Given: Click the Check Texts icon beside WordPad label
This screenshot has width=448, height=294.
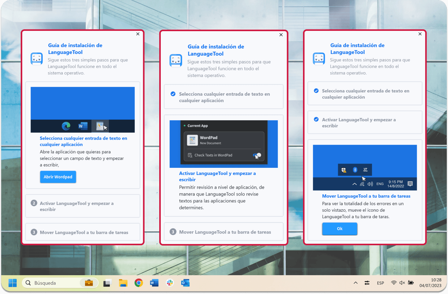Looking at the screenshot, I should pos(190,155).
